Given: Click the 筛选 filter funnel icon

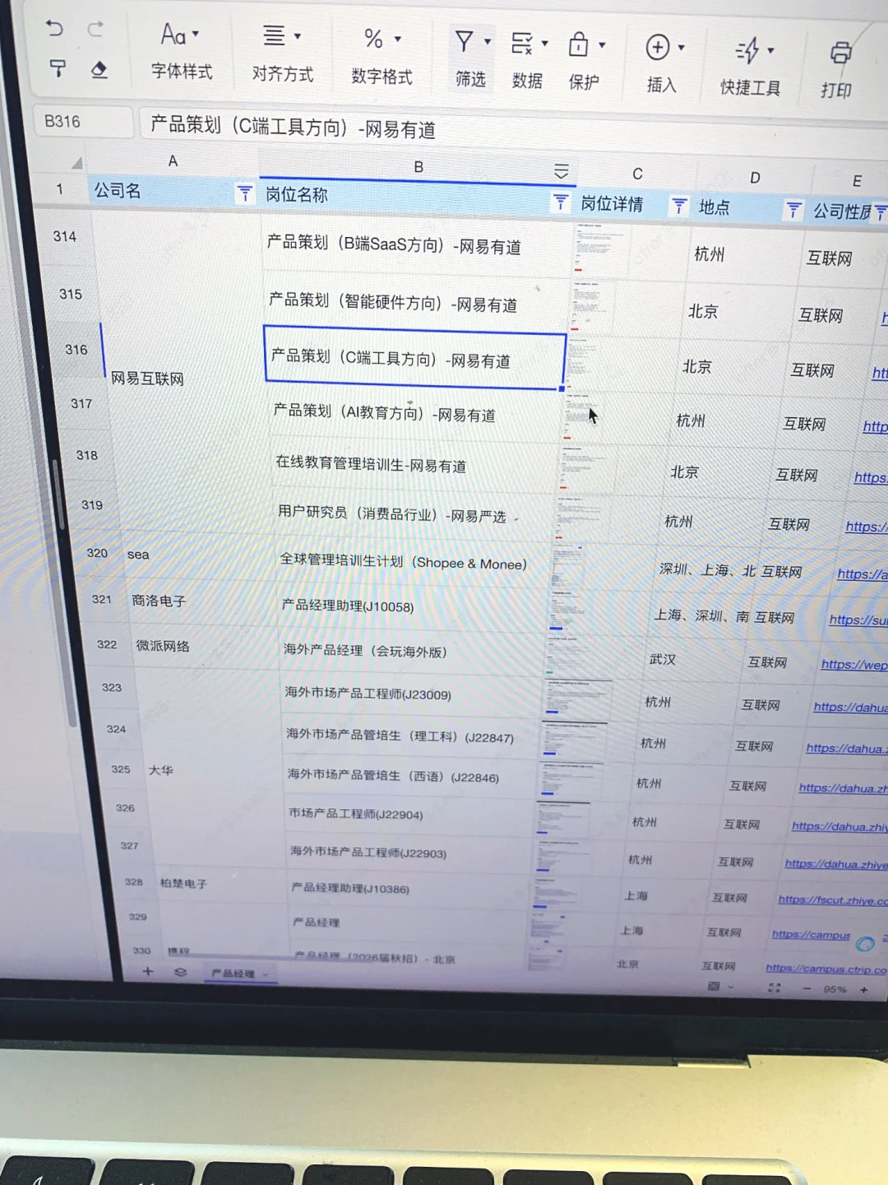Looking at the screenshot, I should [464, 41].
